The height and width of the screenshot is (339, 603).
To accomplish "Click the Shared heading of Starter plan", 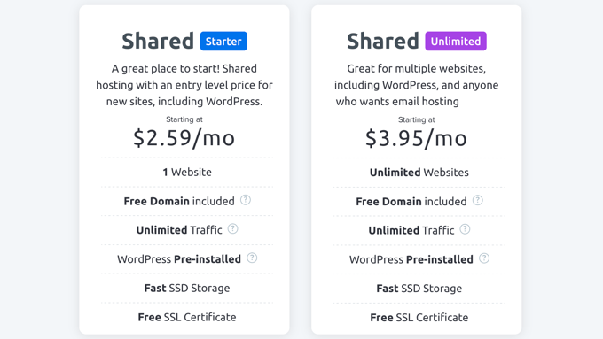I will (x=158, y=41).
